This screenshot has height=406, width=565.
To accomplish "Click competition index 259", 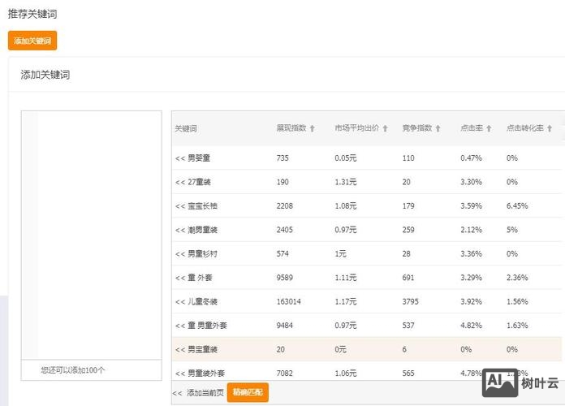I will (x=408, y=230).
